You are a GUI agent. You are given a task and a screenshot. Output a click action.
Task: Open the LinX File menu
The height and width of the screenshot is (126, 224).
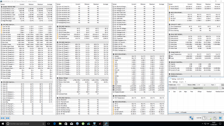pyautogui.click(x=170, y=82)
